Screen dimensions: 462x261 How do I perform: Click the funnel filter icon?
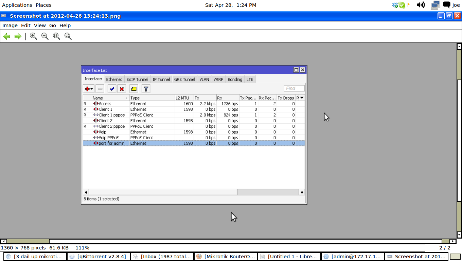click(x=146, y=89)
